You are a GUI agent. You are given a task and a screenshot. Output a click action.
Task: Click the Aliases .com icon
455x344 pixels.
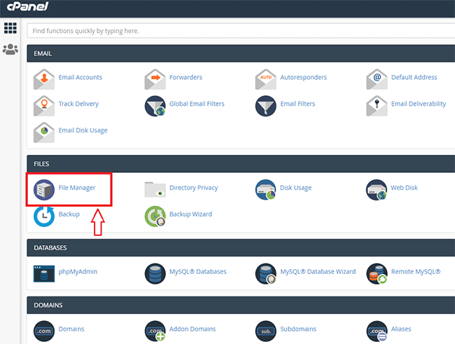pos(377,331)
